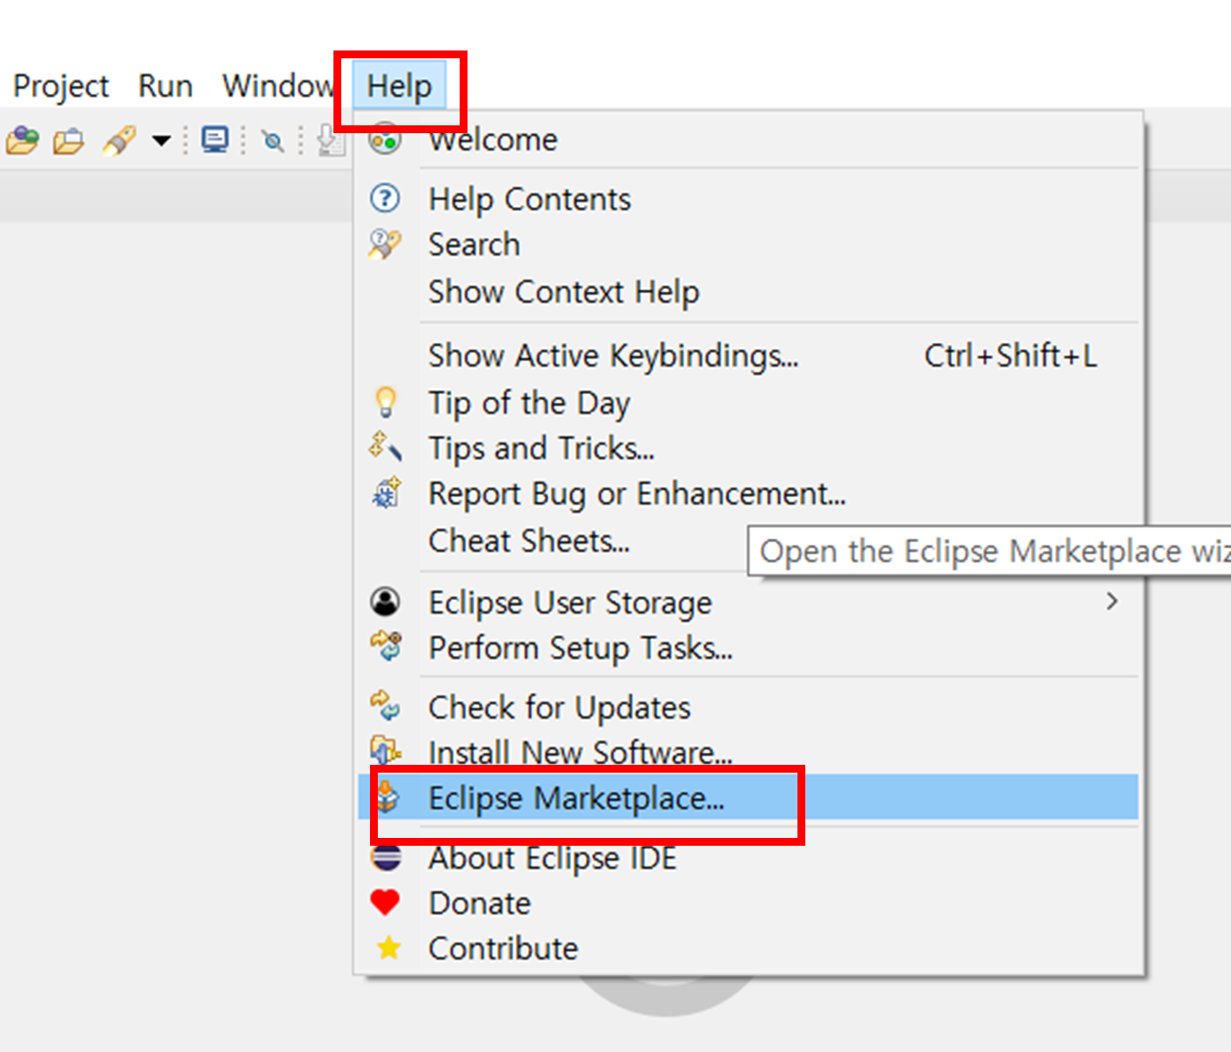Open the Search toolbar dropdown arrow
This screenshot has height=1052, width=1231.
pyautogui.click(x=161, y=140)
